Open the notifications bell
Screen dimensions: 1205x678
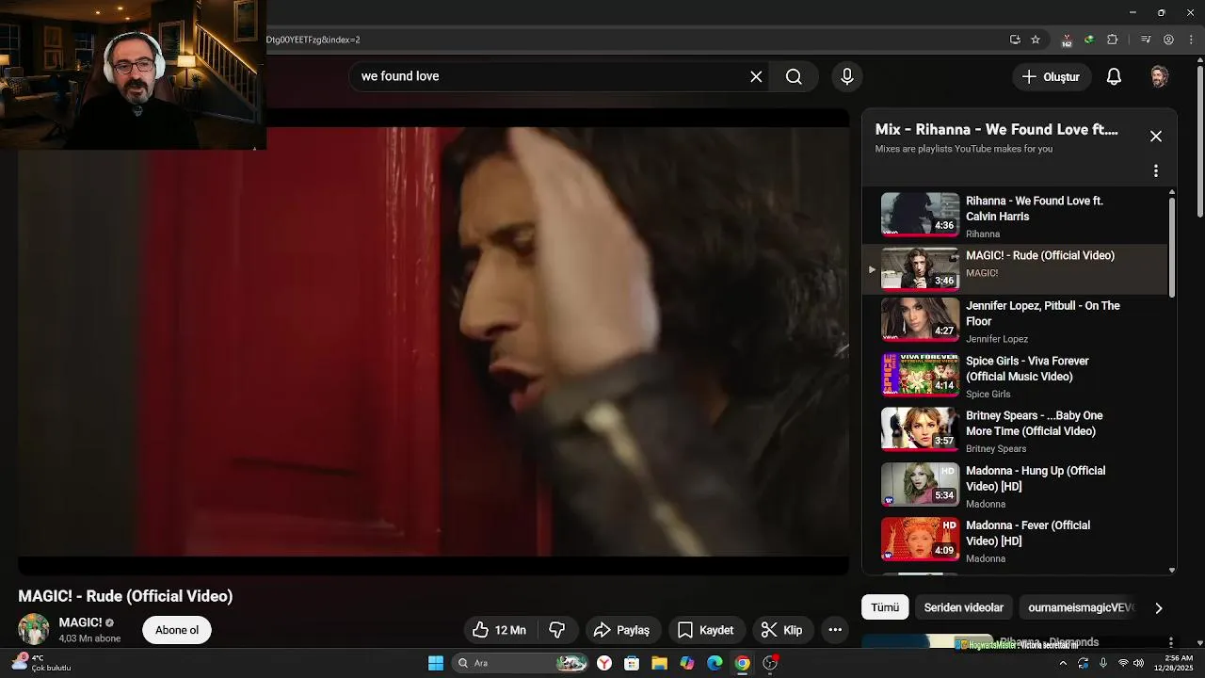1114,76
